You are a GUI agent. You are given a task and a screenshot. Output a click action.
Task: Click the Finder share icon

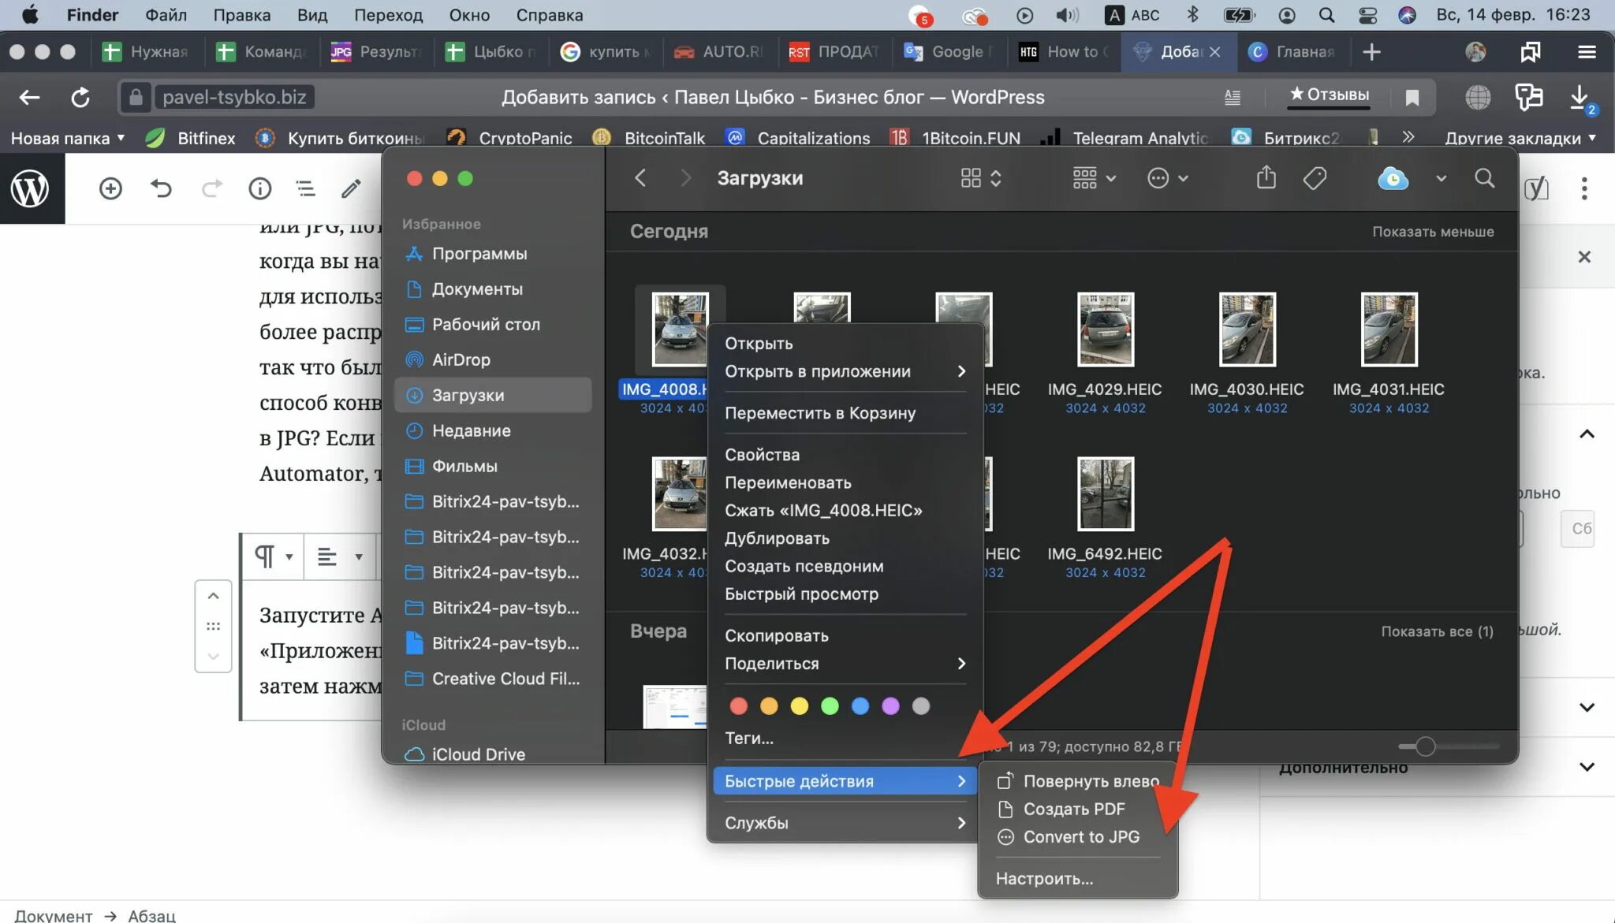1266,178
